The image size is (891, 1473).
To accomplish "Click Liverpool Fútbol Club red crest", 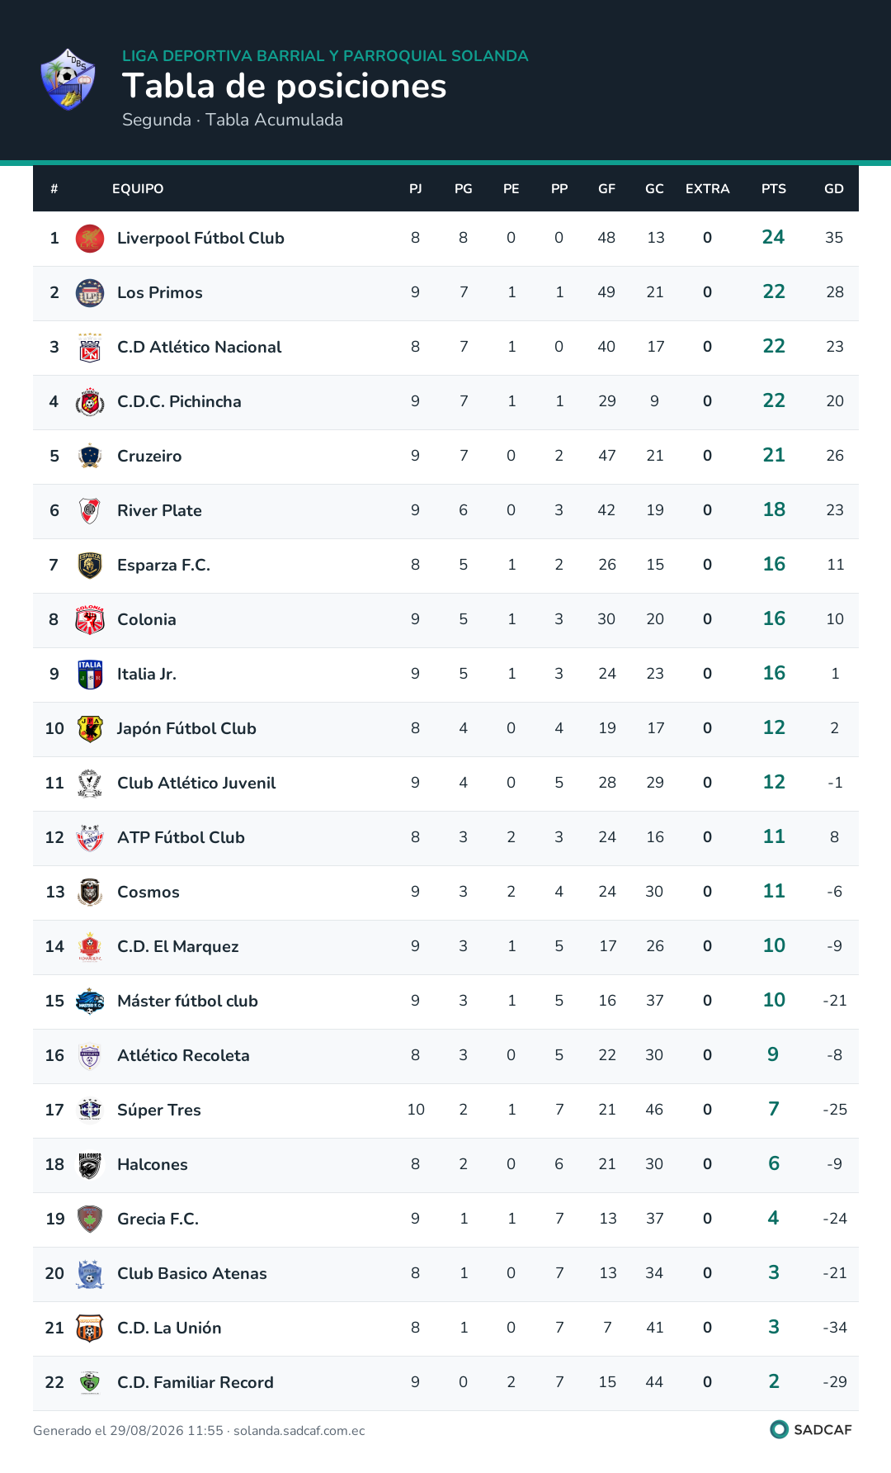I will pos(90,239).
